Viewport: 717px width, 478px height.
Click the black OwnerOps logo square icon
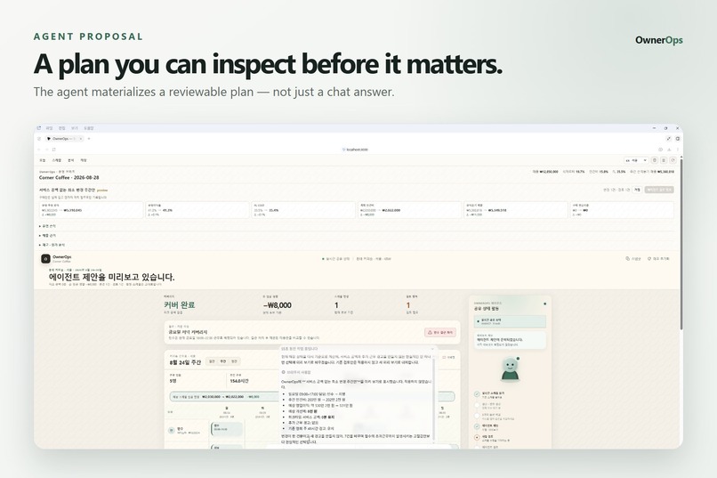click(x=45, y=259)
